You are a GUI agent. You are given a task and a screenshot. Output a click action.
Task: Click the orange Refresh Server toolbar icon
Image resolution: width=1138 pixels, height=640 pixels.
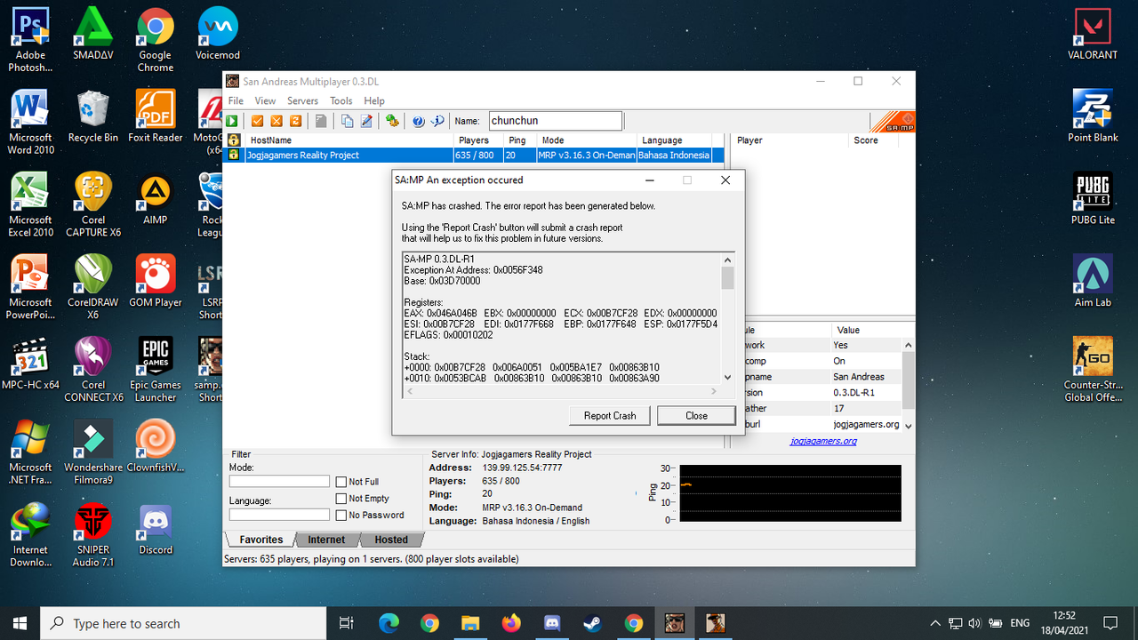click(x=295, y=121)
